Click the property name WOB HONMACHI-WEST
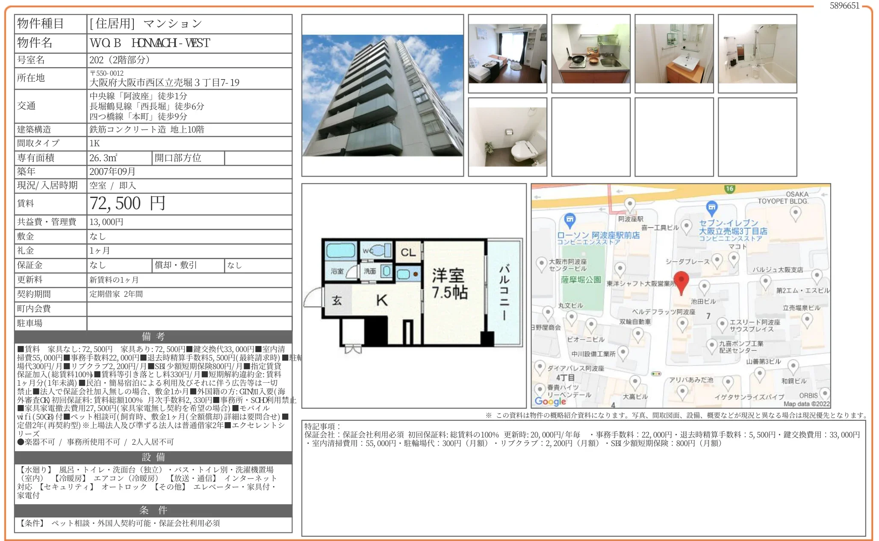 point(150,43)
